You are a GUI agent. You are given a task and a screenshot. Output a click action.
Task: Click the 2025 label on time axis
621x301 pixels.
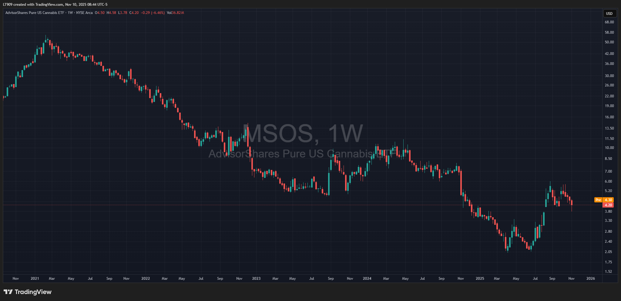pos(480,279)
